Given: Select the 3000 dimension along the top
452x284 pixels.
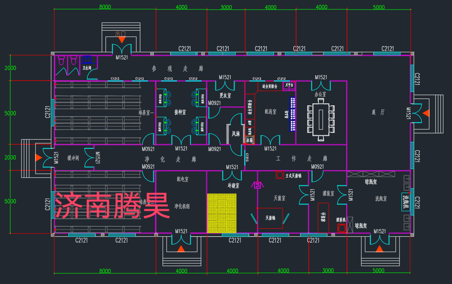Looking at the screenshot, I should pyautogui.click(x=226, y=7).
